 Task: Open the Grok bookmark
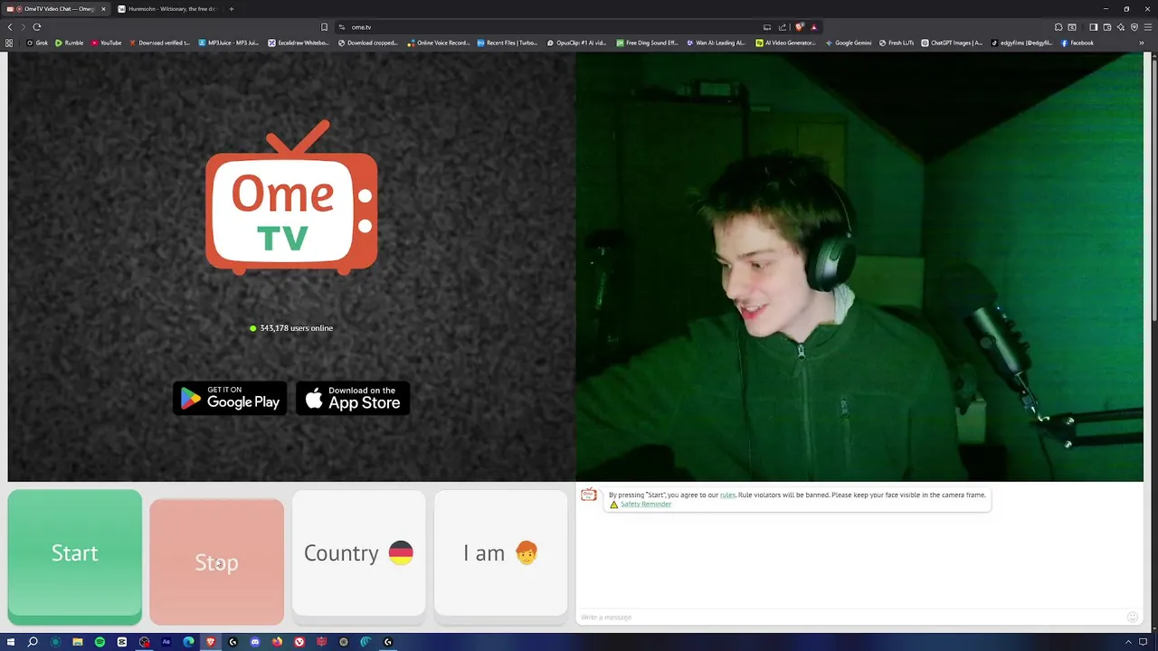37,42
